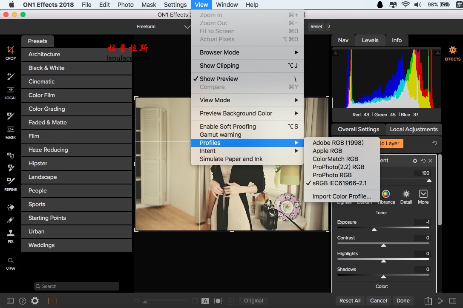Switch to the Info tab
Viewport: 463px width, 308px height.
397,40
